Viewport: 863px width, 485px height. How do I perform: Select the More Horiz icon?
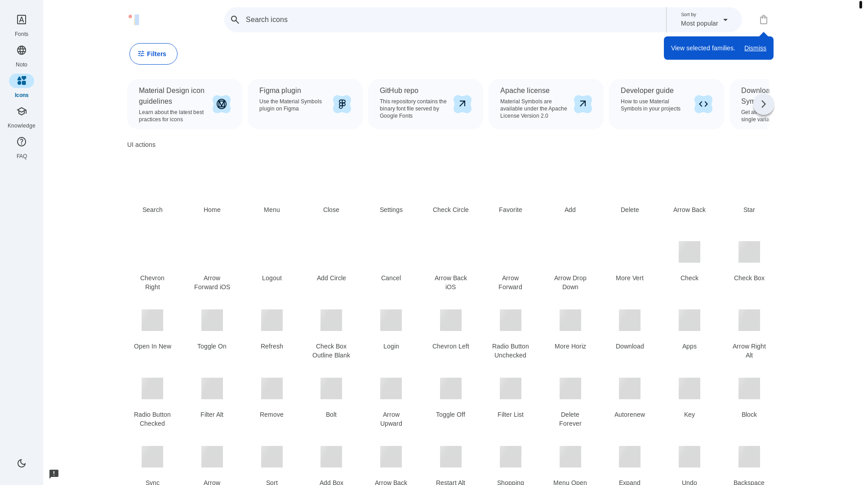pyautogui.click(x=570, y=320)
